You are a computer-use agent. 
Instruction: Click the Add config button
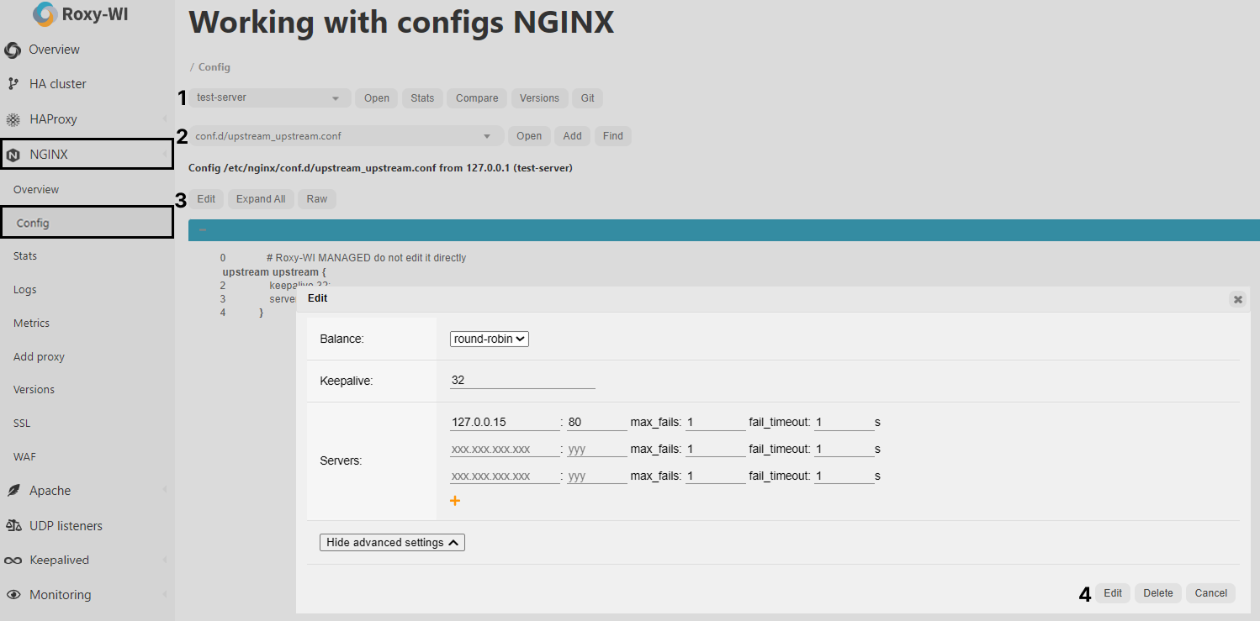[x=573, y=136]
